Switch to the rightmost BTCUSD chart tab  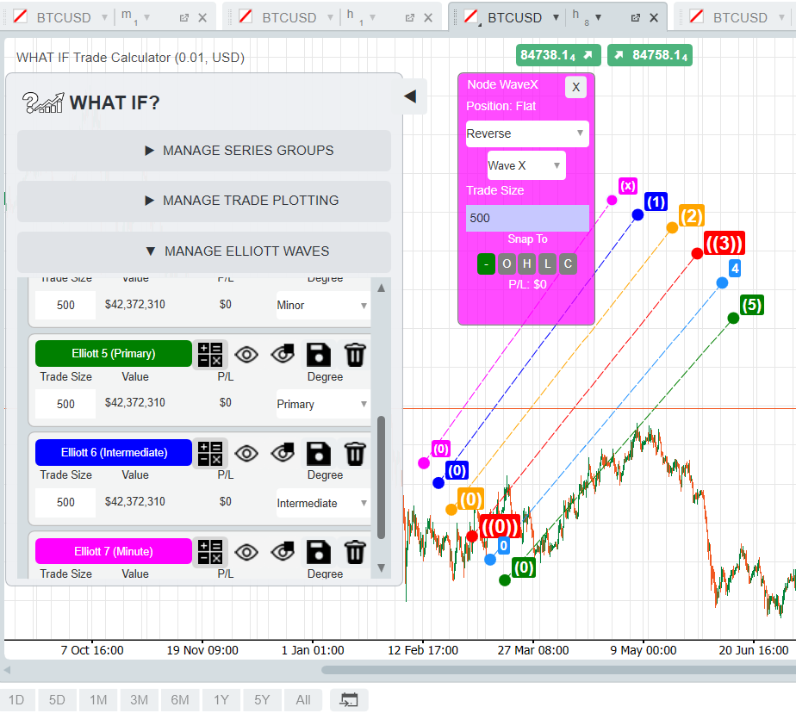740,18
